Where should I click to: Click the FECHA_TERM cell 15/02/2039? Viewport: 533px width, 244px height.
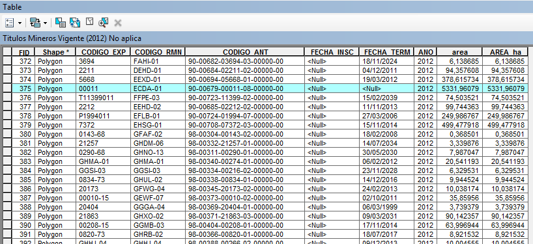386,98
